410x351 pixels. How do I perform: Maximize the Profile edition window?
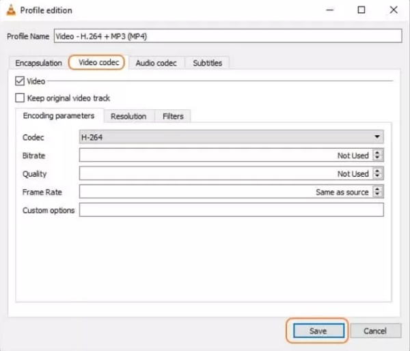[x=361, y=10]
